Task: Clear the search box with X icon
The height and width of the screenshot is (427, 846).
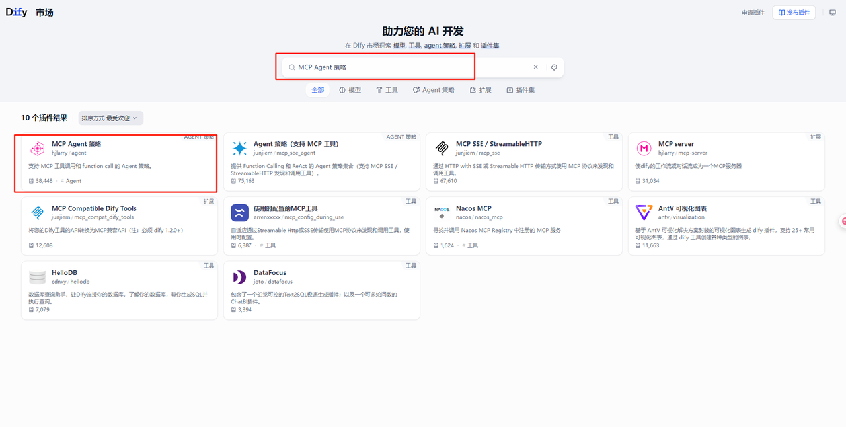Action: 535,67
